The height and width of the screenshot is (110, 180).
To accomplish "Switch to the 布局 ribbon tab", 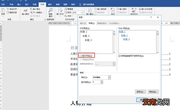I will [34, 4].
